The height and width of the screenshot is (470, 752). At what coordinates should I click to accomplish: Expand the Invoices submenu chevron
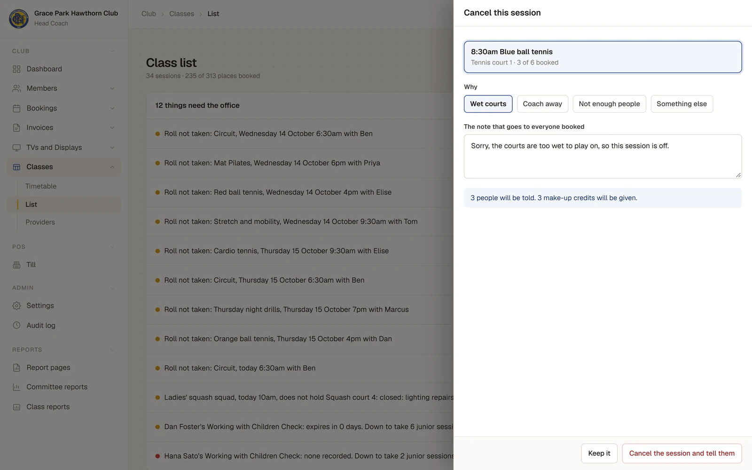click(x=112, y=128)
